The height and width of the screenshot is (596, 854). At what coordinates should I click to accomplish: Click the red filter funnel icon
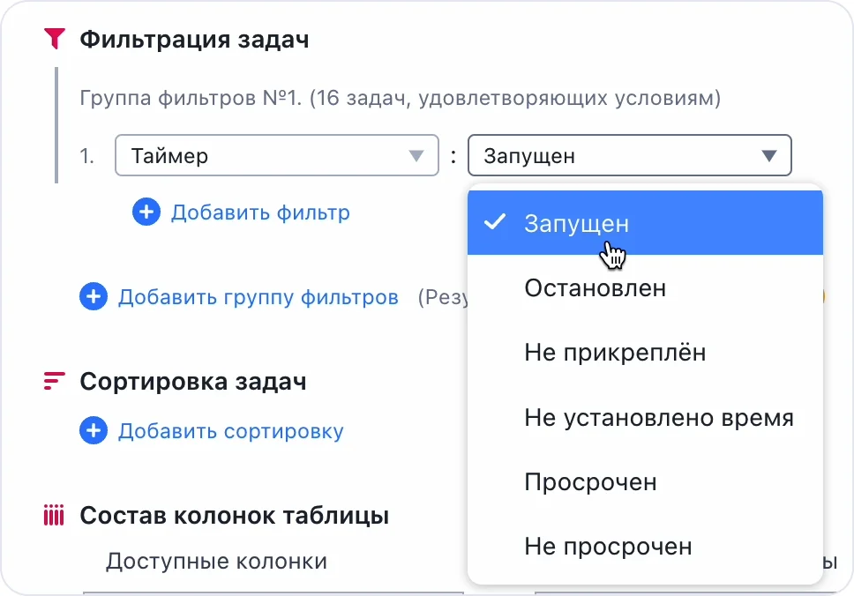pyautogui.click(x=55, y=40)
